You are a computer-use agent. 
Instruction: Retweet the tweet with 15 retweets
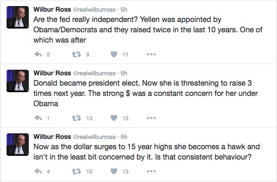click(76, 171)
